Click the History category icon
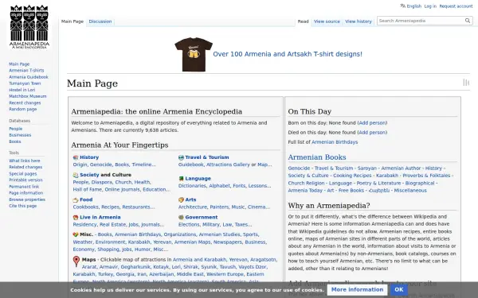This screenshot has width=478, height=298. click(76, 157)
